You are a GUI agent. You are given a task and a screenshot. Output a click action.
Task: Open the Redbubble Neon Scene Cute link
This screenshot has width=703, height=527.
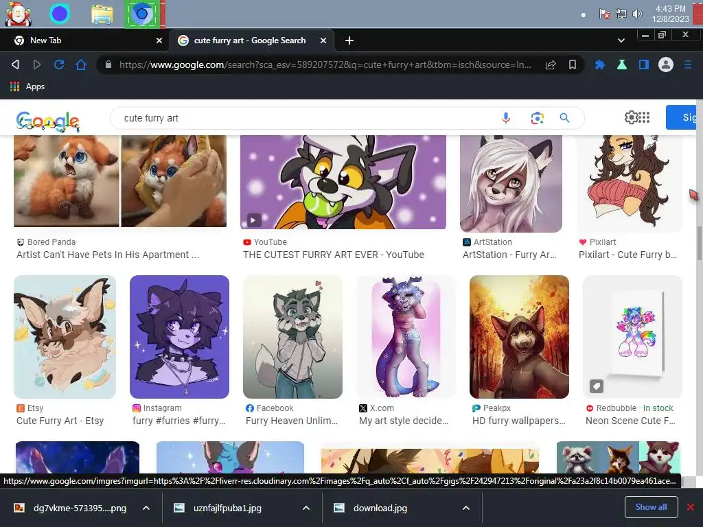pos(630,421)
